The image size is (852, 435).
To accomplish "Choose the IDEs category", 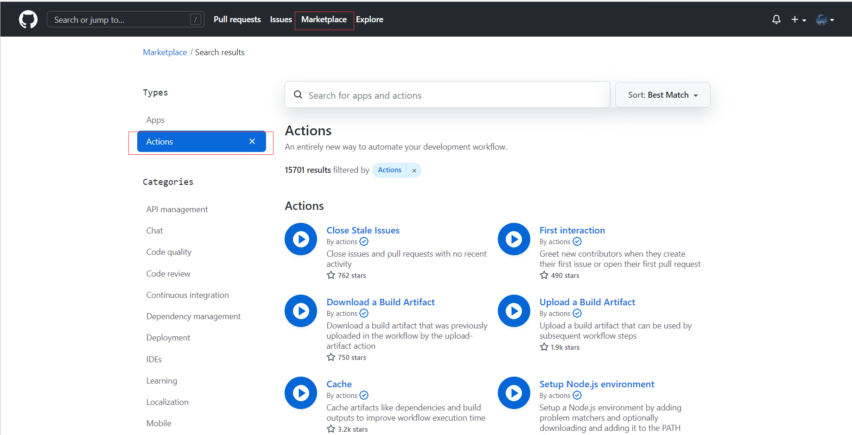I will pyautogui.click(x=154, y=359).
